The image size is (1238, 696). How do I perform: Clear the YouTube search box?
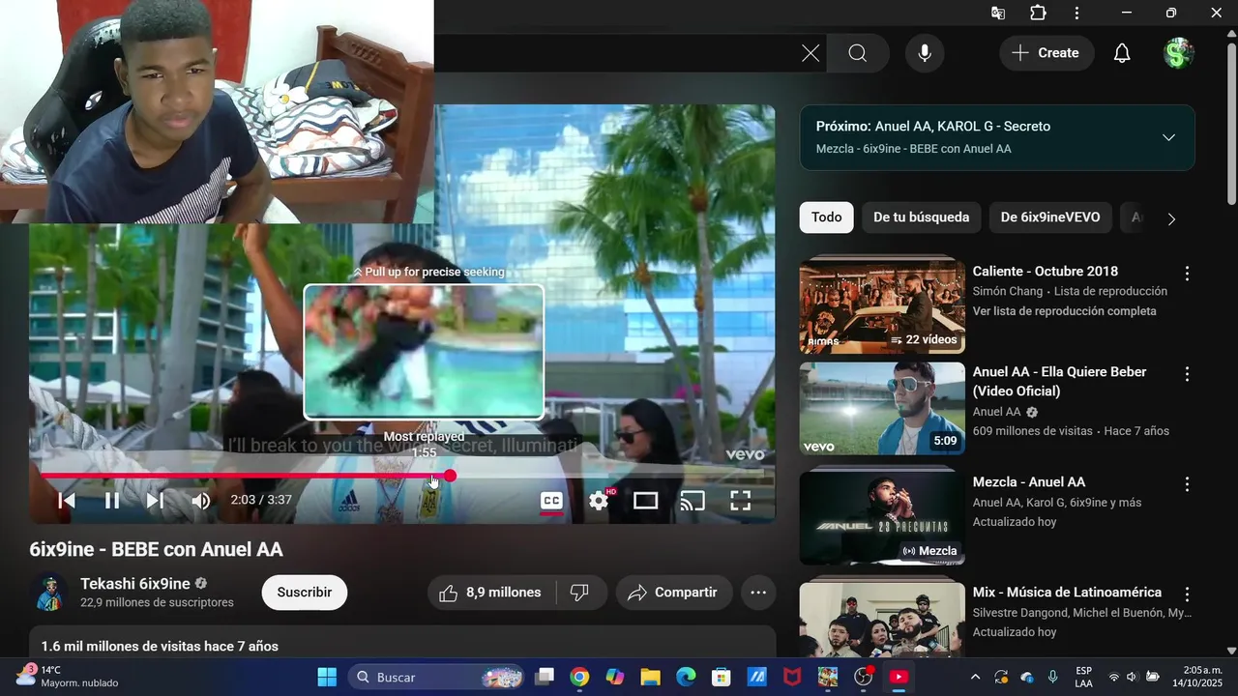pyautogui.click(x=811, y=53)
